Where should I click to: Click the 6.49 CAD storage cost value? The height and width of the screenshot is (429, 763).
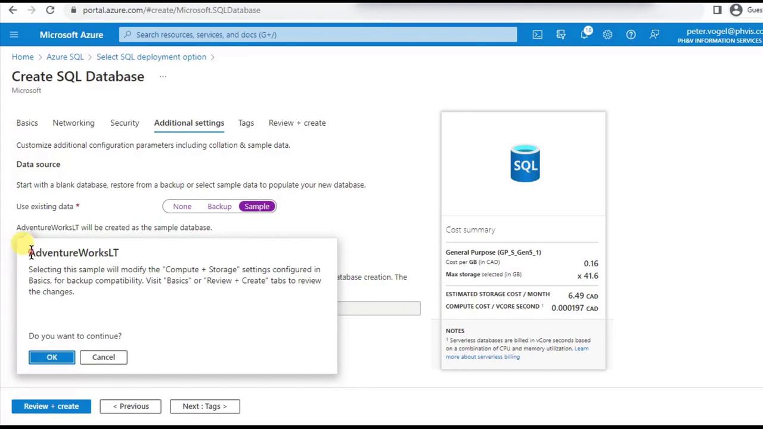(x=583, y=296)
